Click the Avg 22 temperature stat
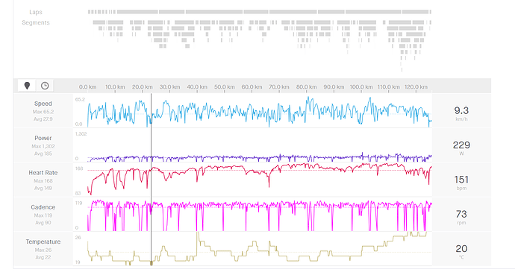The height and width of the screenshot is (278, 515). [x=43, y=257]
